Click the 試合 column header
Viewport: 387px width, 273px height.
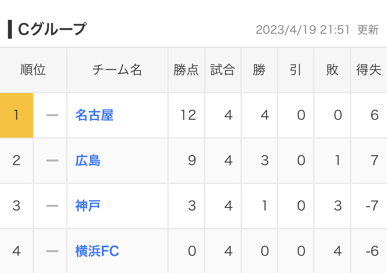point(223,70)
